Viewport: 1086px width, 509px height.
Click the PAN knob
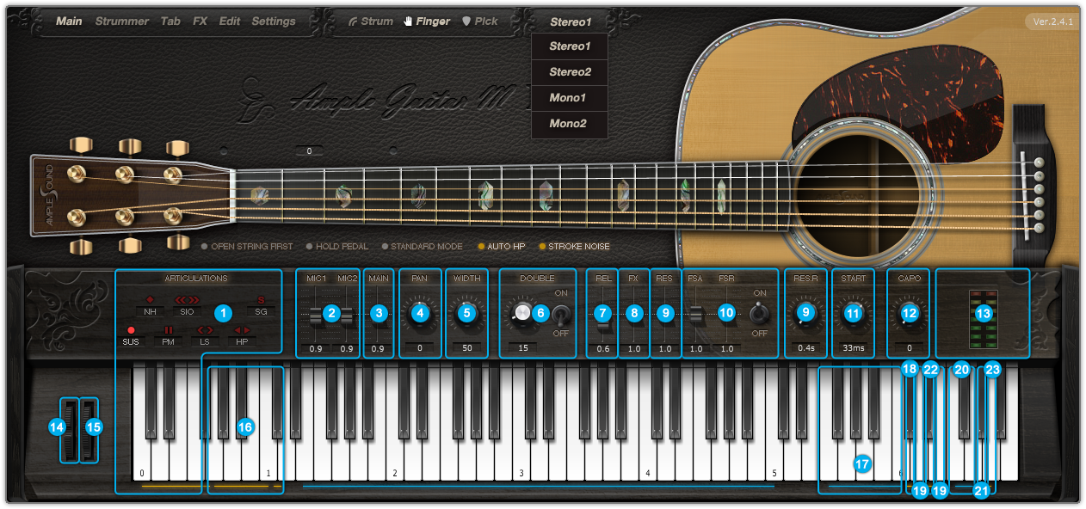point(420,314)
